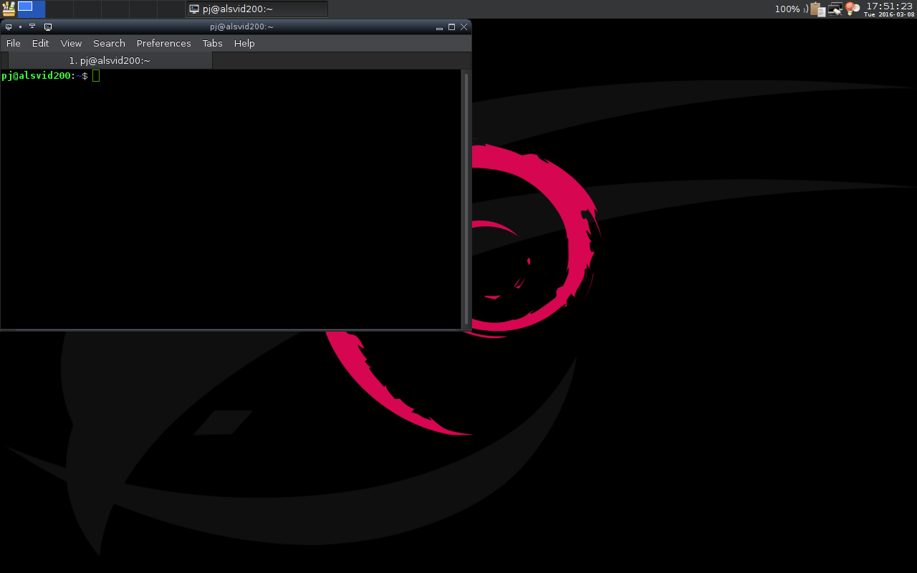Click the terminal prompt 'pj@alsvid200:~$'
The image size is (917, 573).
pyautogui.click(x=44, y=76)
